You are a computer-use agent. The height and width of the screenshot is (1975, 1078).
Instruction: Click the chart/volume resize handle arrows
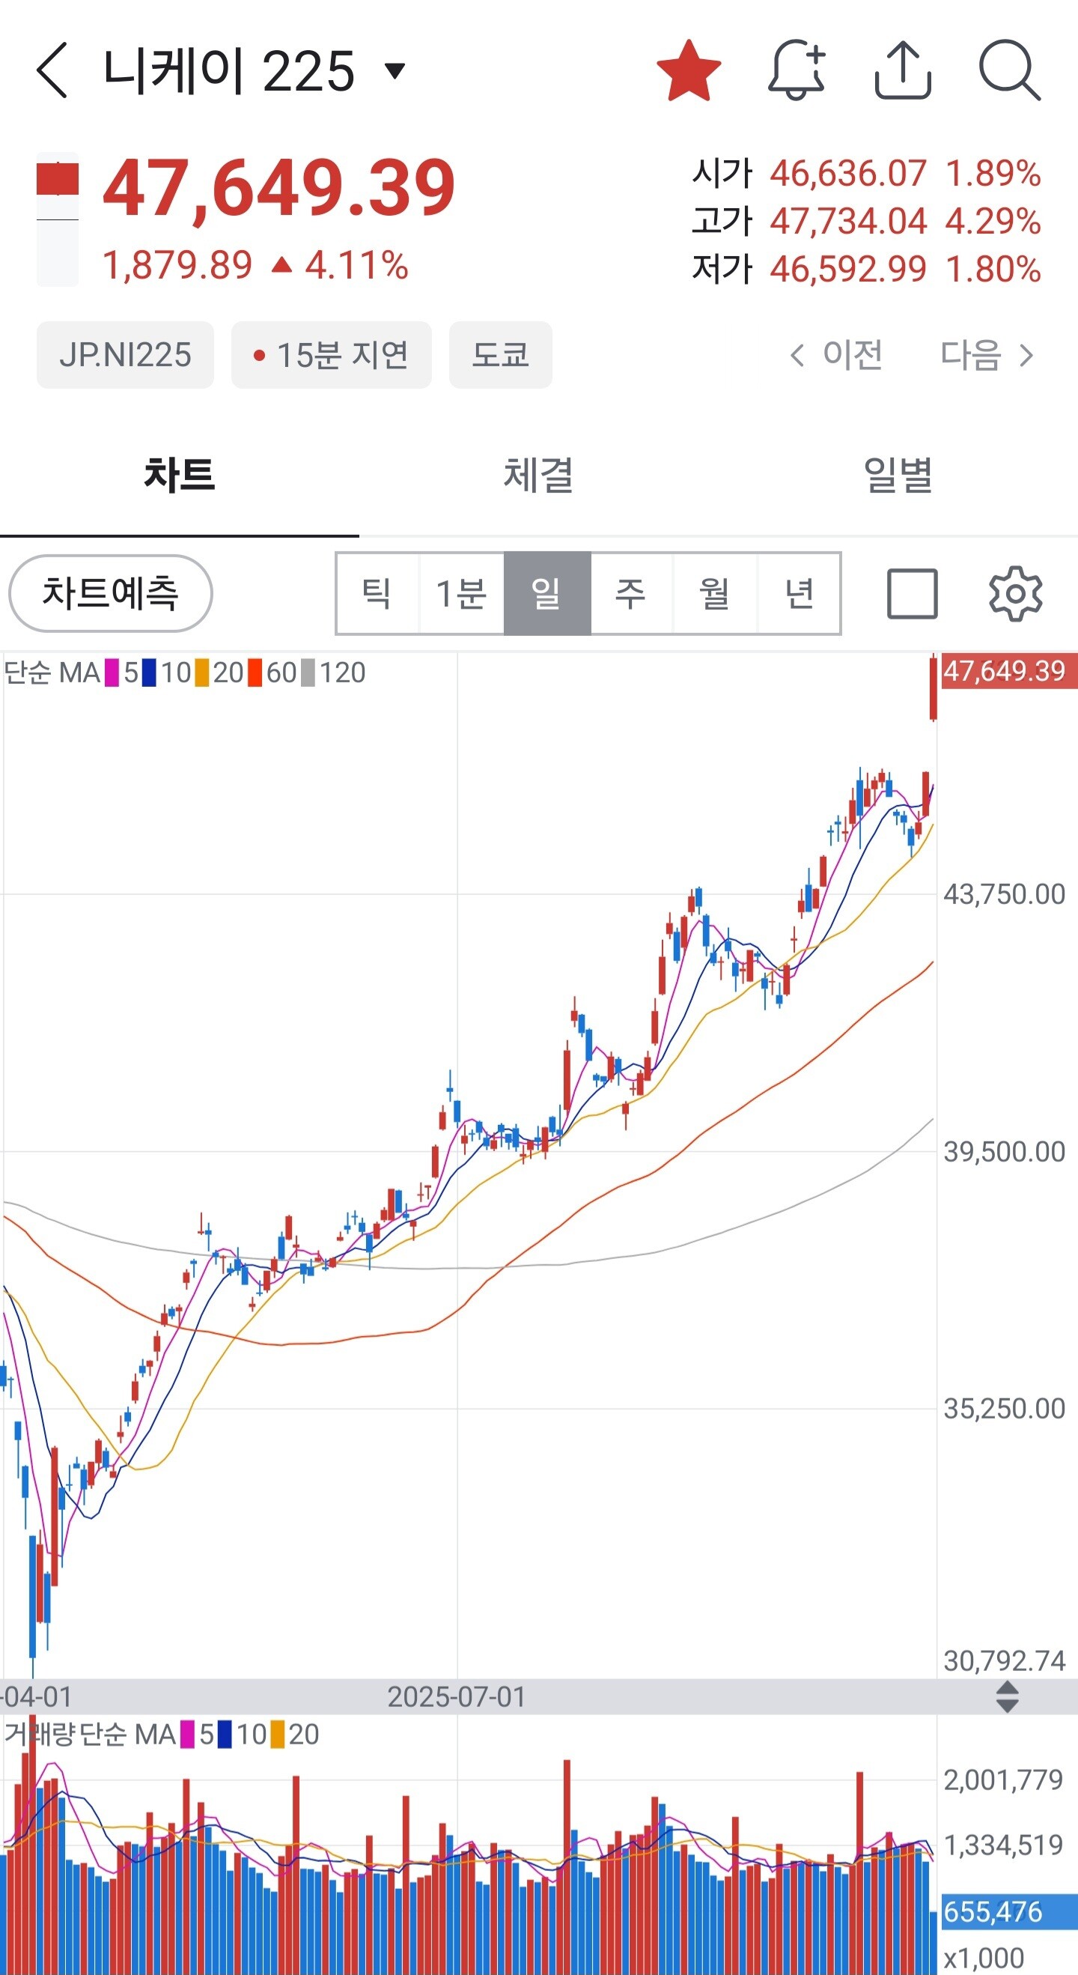coord(1007,1696)
